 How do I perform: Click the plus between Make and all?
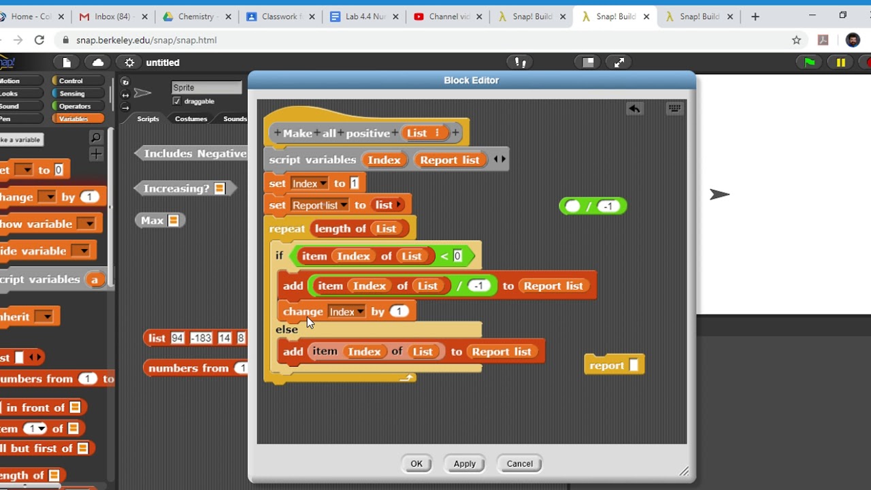318,133
